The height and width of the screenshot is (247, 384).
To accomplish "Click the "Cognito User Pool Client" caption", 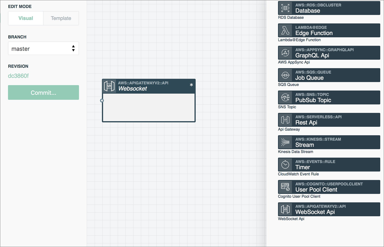I will 299,196.
